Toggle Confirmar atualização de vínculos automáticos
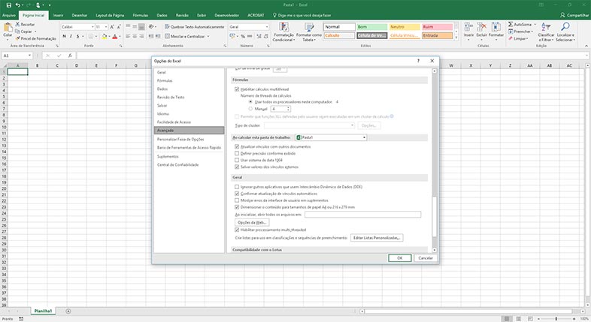 point(237,194)
